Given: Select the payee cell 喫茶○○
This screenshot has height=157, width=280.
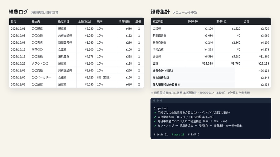Looking at the screenshot, I should (x=43, y=50).
